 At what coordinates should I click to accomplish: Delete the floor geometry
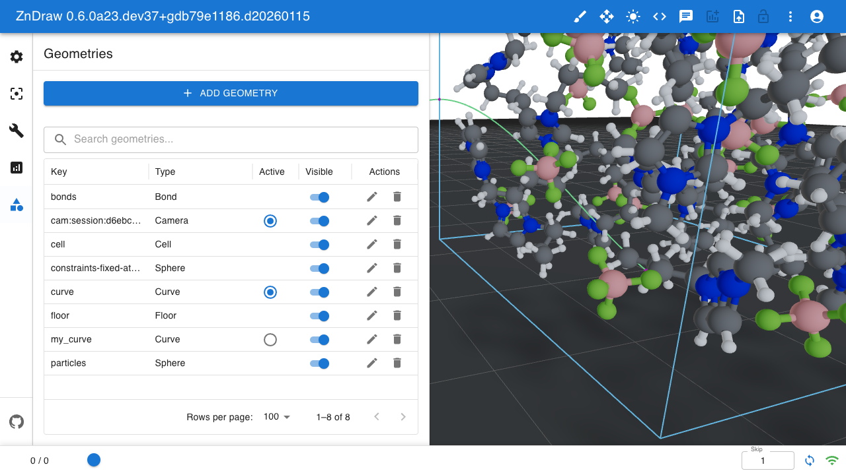(397, 315)
